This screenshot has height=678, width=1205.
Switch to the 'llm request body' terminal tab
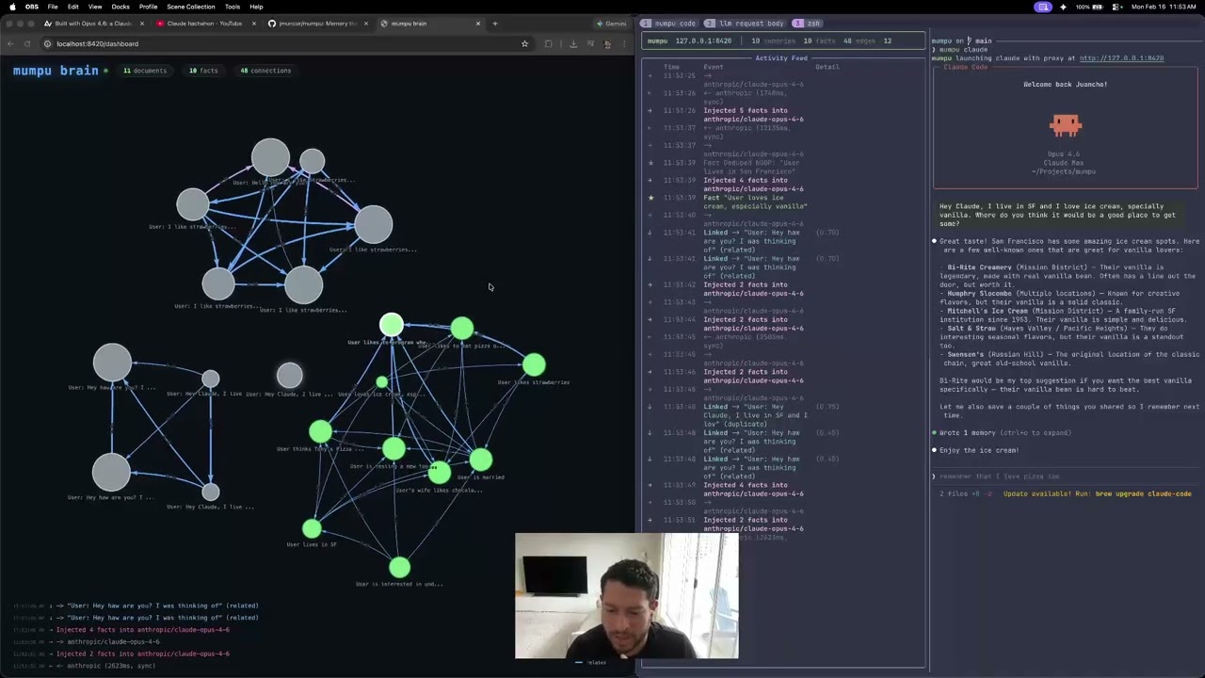(x=745, y=24)
